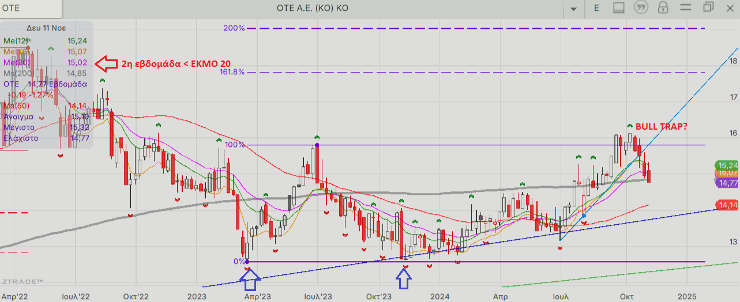Select the Fibonacci anchor dot at 0% low
This screenshot has width=740, height=302.
coord(247,262)
